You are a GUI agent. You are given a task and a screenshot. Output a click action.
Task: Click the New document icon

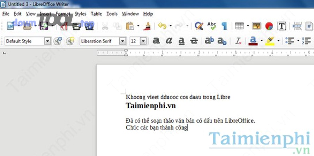point(10,26)
